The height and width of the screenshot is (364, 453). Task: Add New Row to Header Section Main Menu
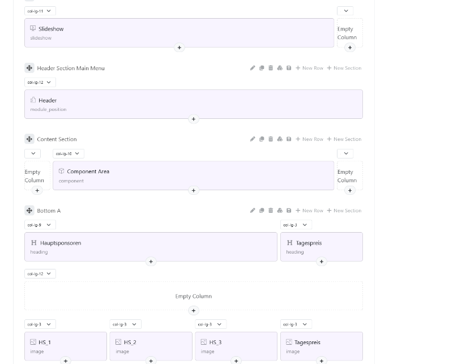(x=309, y=68)
